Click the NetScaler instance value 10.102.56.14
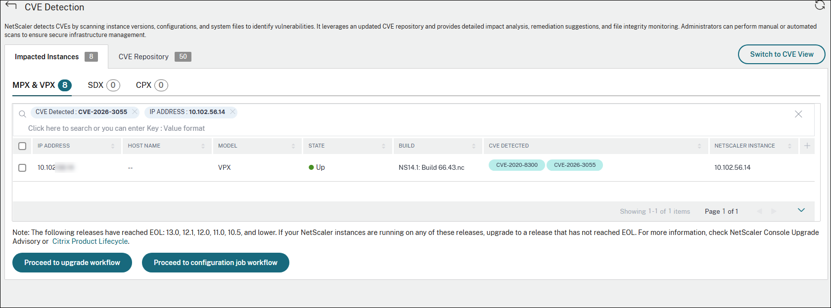The height and width of the screenshot is (308, 831). [732, 168]
